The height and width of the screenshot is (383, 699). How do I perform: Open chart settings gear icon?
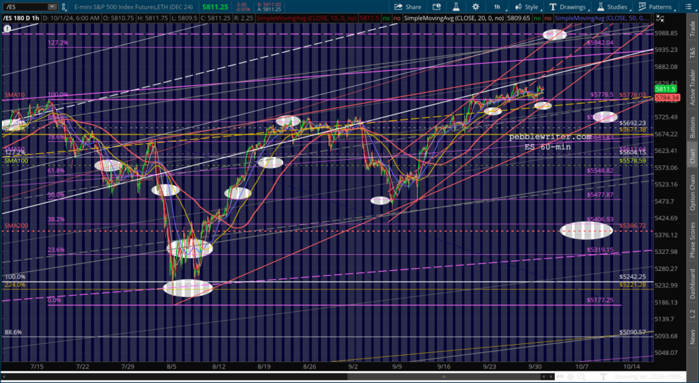(476, 7)
